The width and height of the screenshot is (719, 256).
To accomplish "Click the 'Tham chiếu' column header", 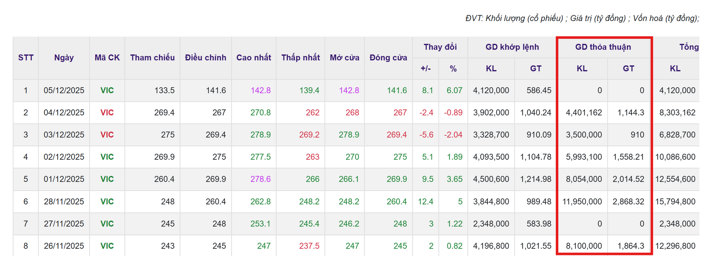I will 152,58.
